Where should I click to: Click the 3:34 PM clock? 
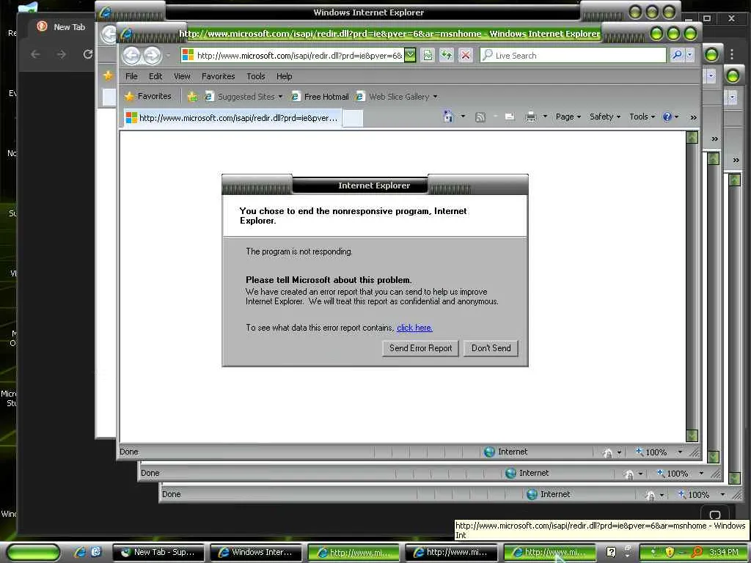coord(724,552)
